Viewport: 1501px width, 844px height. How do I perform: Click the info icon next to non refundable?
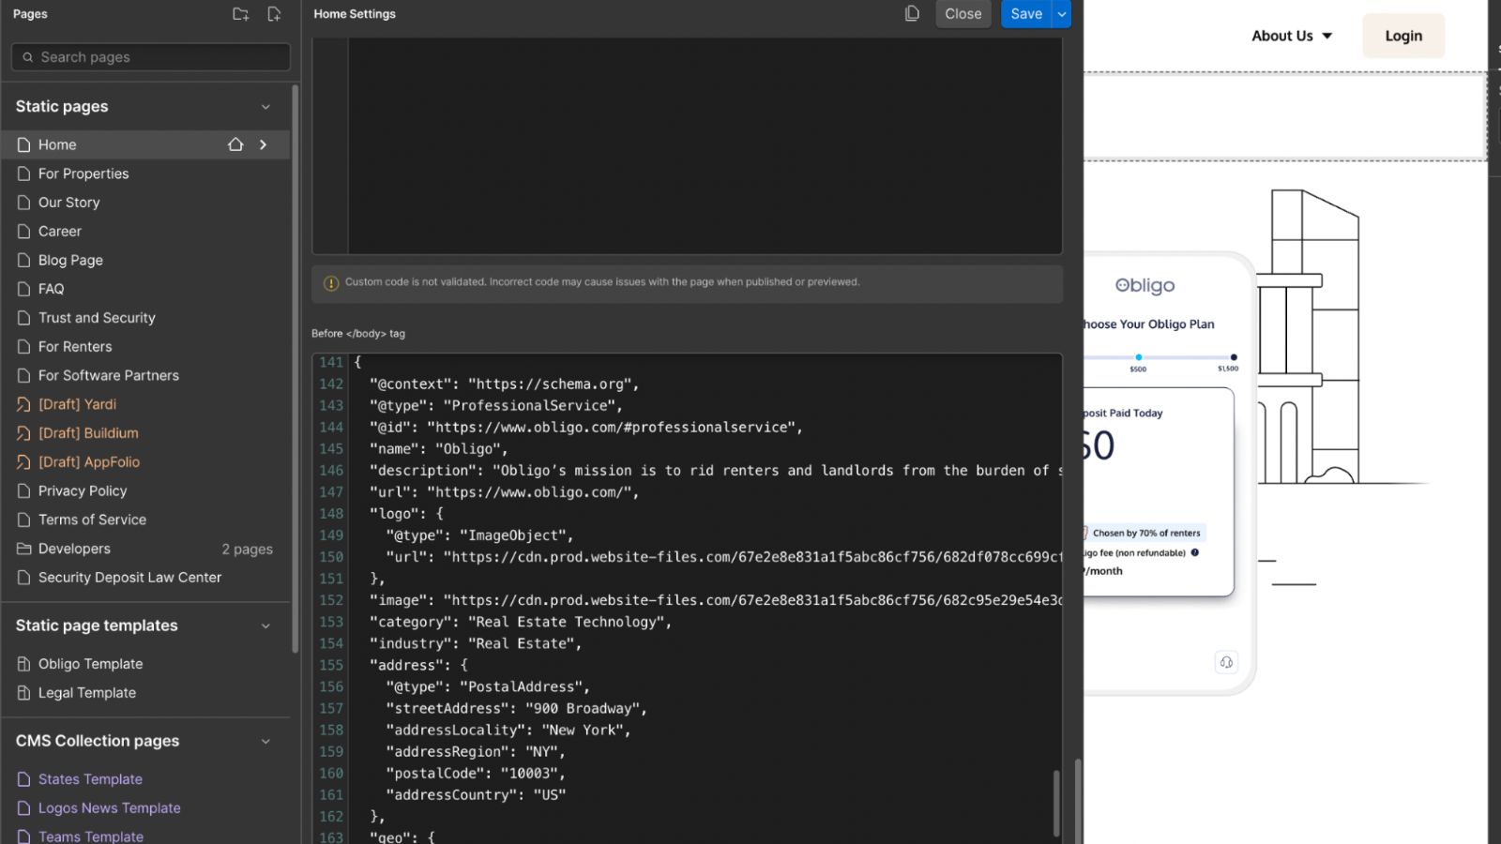[1195, 552]
